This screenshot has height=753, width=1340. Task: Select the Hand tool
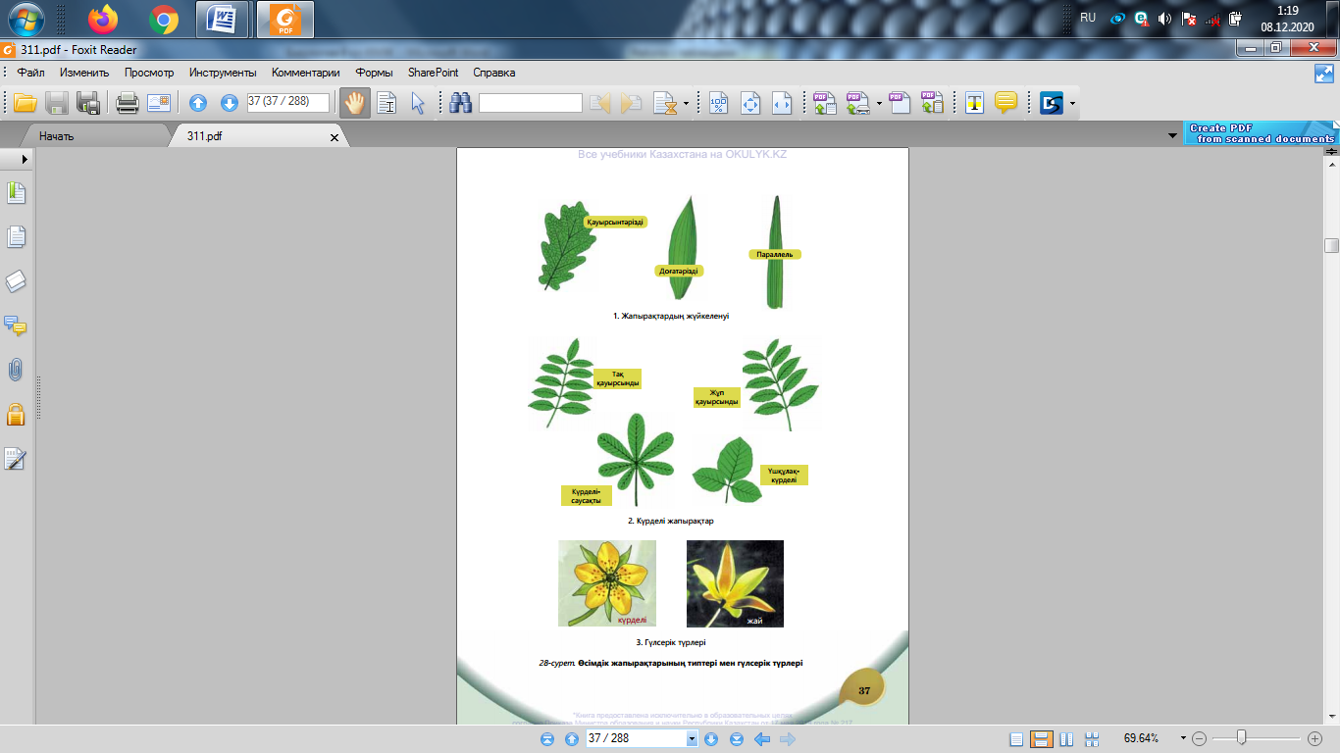pyautogui.click(x=355, y=102)
